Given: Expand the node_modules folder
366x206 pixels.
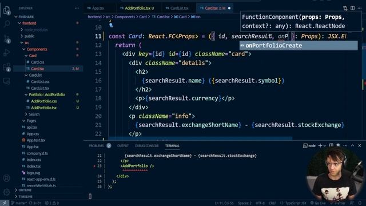Looking at the screenshot, I should 22,30.
